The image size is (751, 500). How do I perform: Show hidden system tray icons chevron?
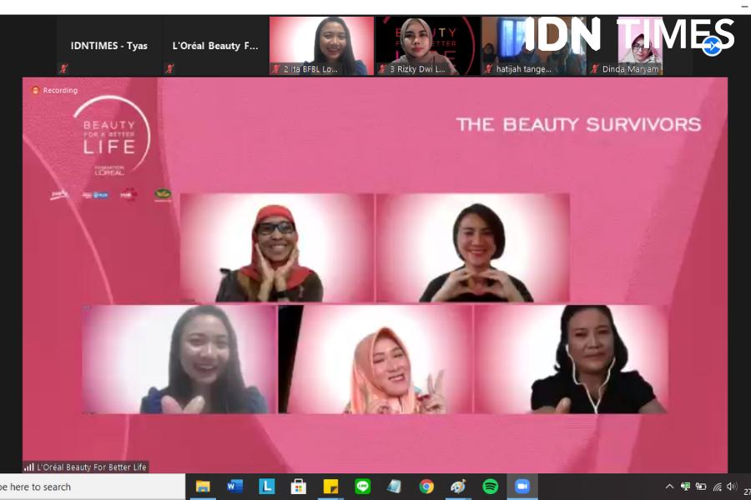(669, 487)
